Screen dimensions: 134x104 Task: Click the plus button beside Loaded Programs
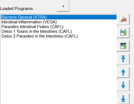[x=63, y=6]
